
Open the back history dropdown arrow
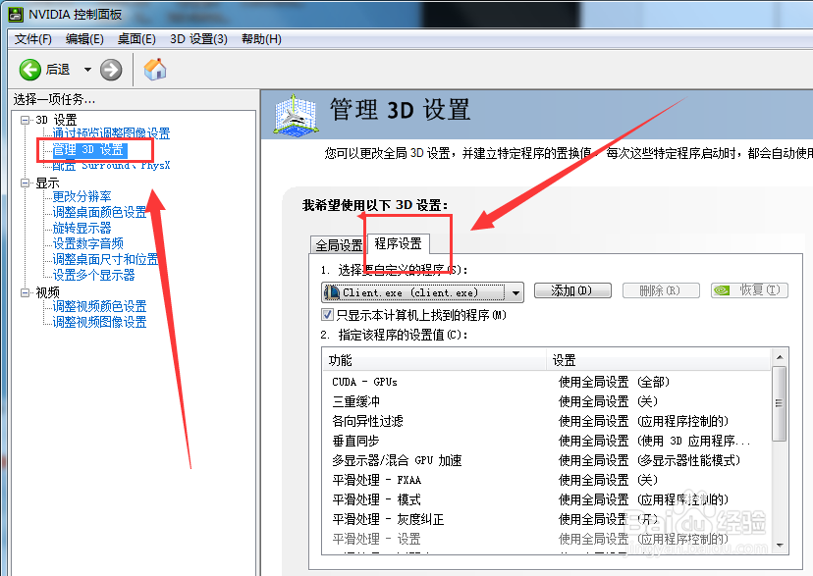click(x=87, y=70)
